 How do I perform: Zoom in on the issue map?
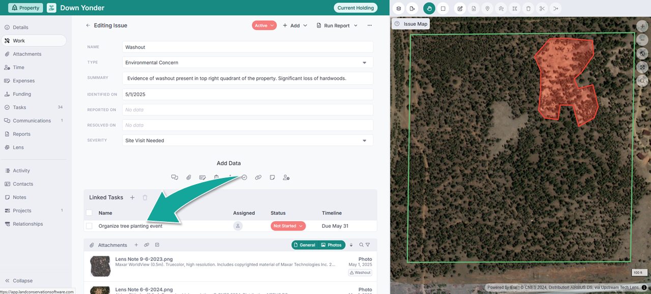642,26
